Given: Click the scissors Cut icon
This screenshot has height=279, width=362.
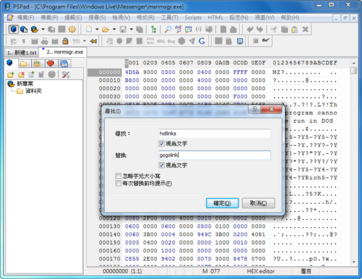Looking at the screenshot, I should point(275,30).
